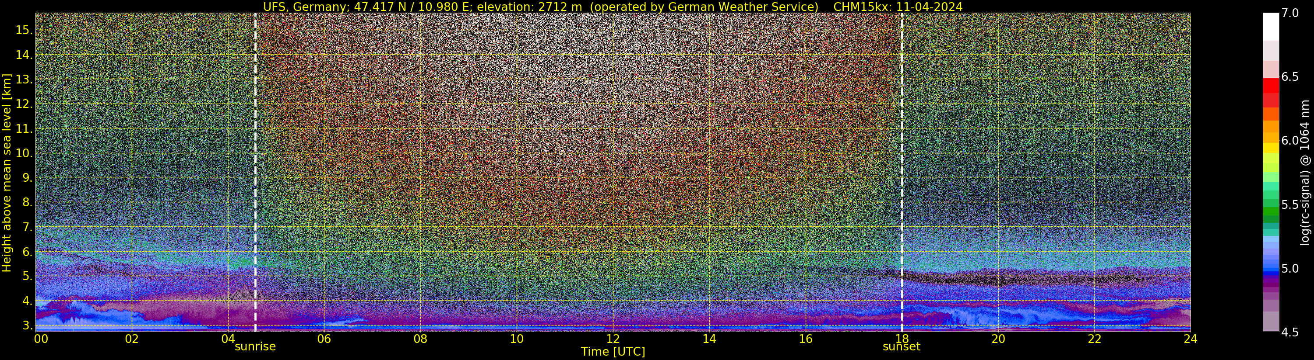
Task: Click the height tick label 15.
Action: click(24, 30)
